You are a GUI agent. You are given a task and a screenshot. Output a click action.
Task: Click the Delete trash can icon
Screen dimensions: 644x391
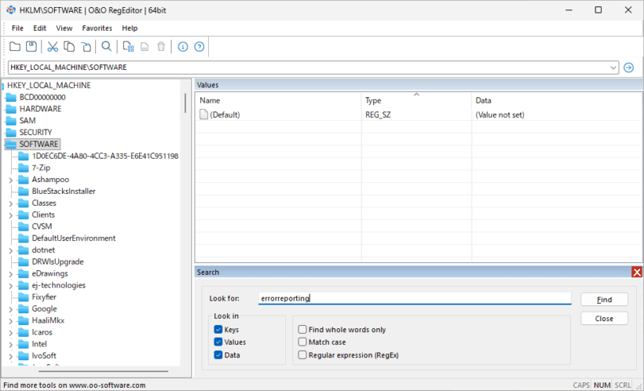pyautogui.click(x=161, y=46)
